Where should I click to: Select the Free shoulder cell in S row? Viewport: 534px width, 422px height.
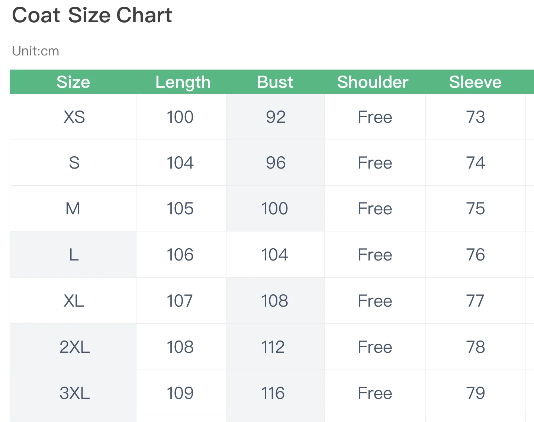point(375,163)
